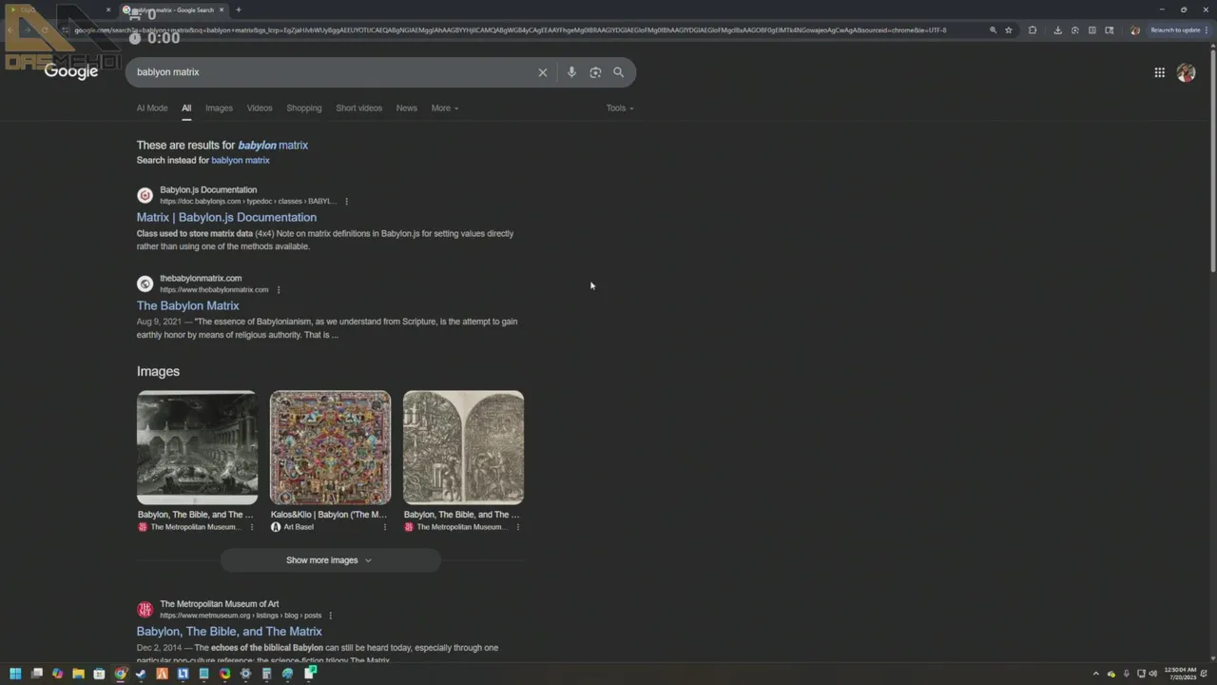
Task: Search instead for bablyon matrix
Action: click(241, 161)
